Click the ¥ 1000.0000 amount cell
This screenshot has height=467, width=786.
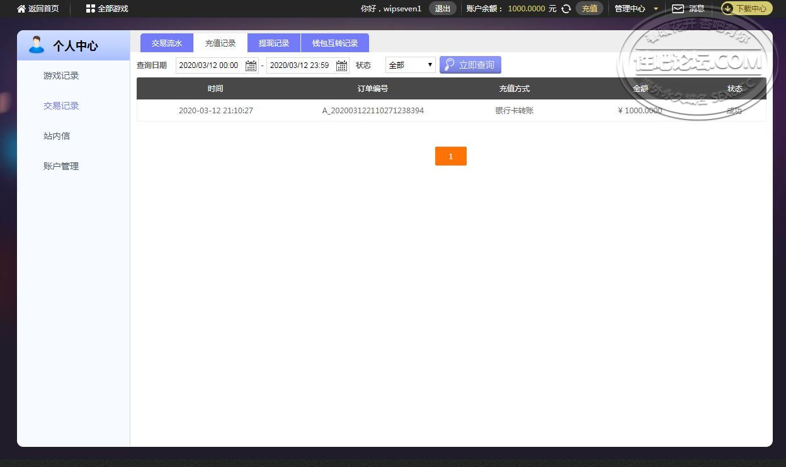click(x=641, y=110)
